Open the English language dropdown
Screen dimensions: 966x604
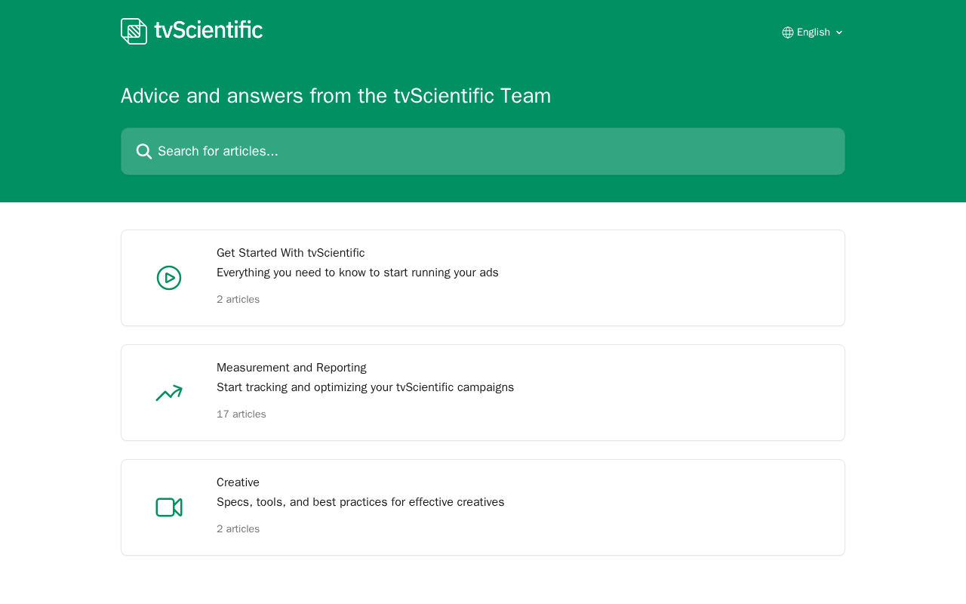pyautogui.click(x=813, y=32)
